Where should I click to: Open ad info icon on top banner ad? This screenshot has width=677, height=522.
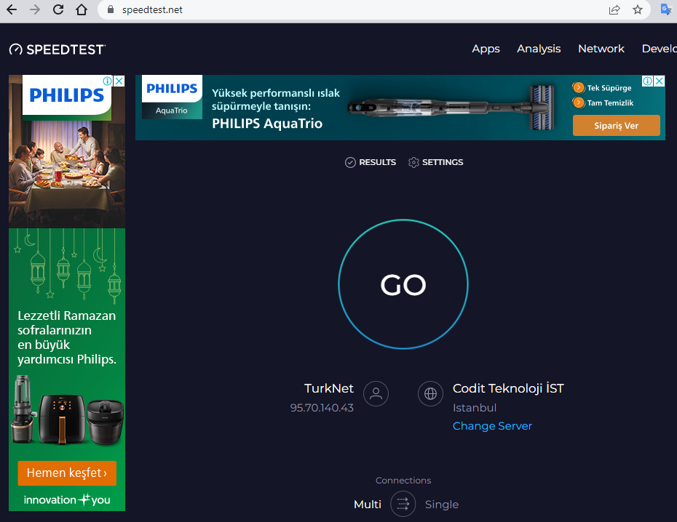(x=648, y=81)
